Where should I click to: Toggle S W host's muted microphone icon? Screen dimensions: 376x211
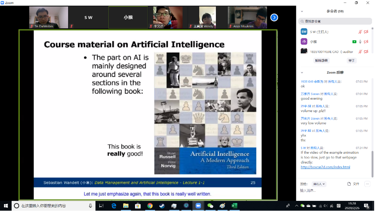tap(360, 32)
